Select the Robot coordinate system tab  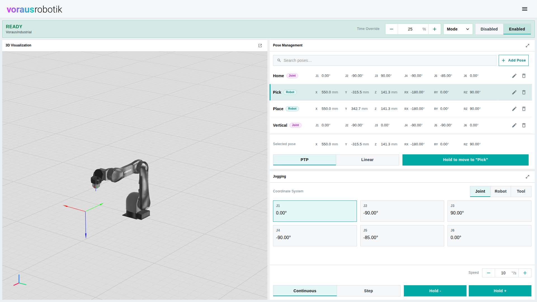click(x=501, y=191)
